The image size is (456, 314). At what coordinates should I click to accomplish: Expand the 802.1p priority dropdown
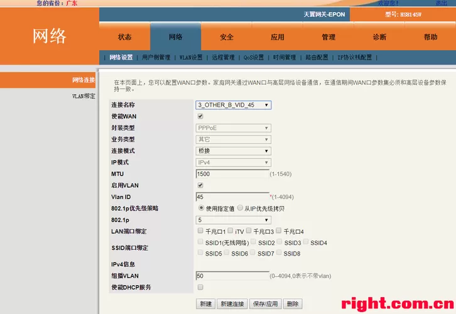coord(233,220)
